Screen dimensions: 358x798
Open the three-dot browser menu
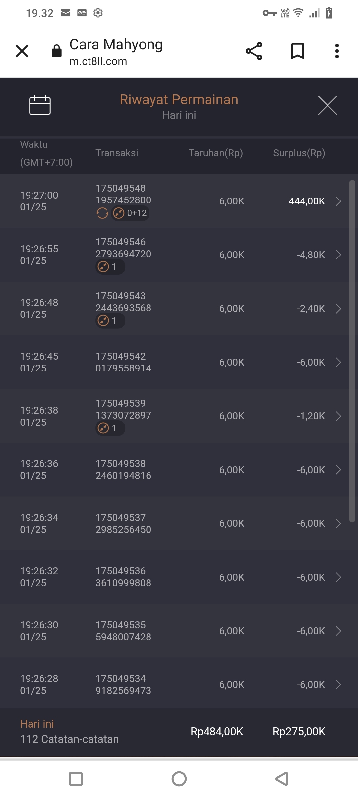tap(337, 51)
